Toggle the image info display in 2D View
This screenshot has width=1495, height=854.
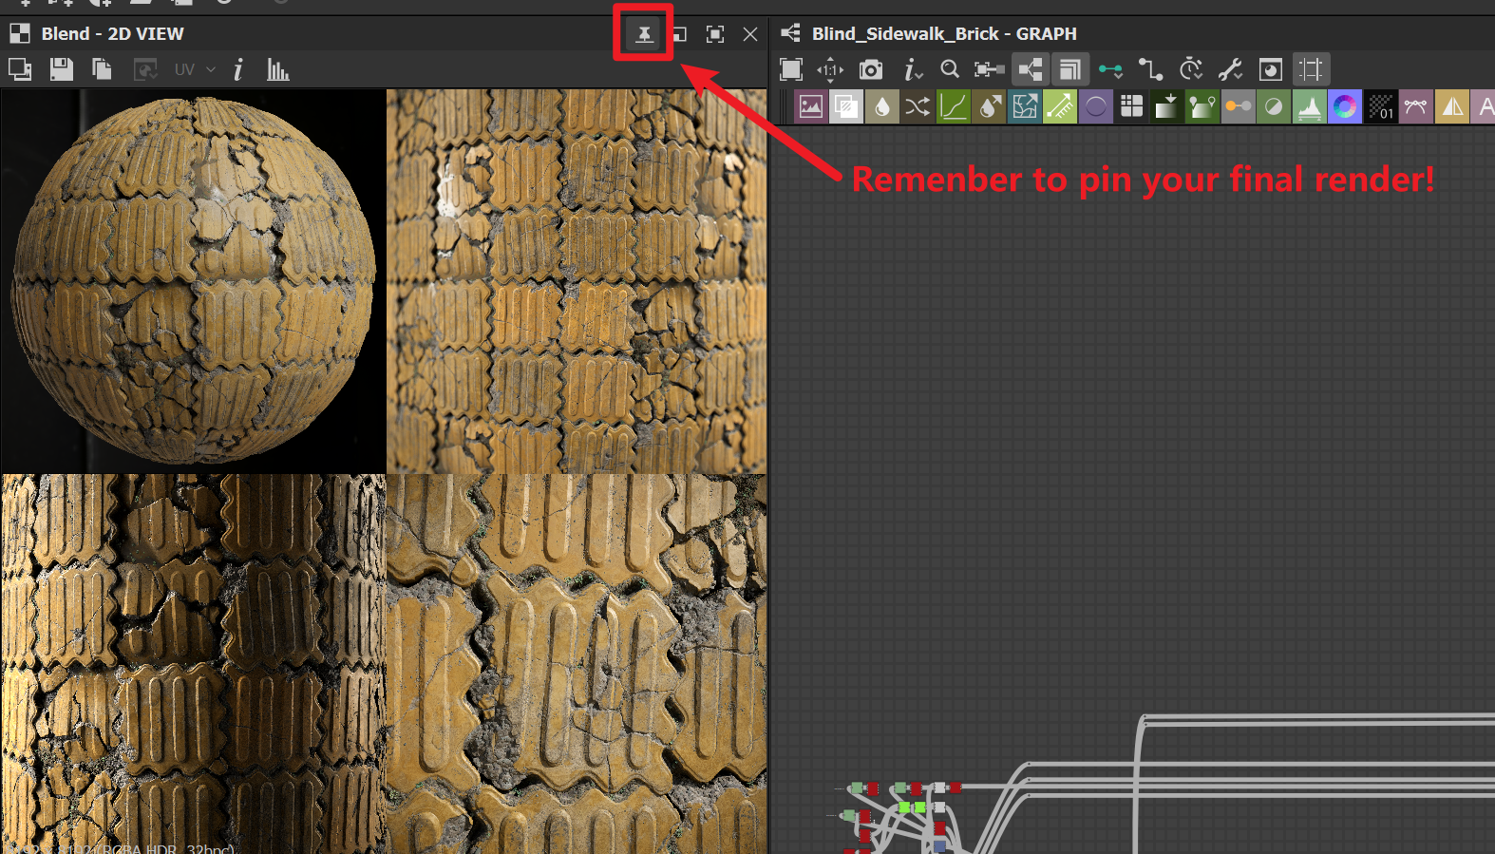pos(238,69)
